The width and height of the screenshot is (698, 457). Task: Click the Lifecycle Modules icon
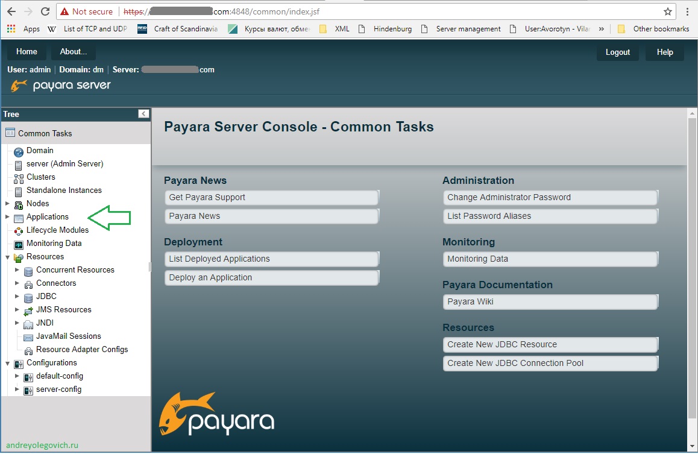[18, 231]
